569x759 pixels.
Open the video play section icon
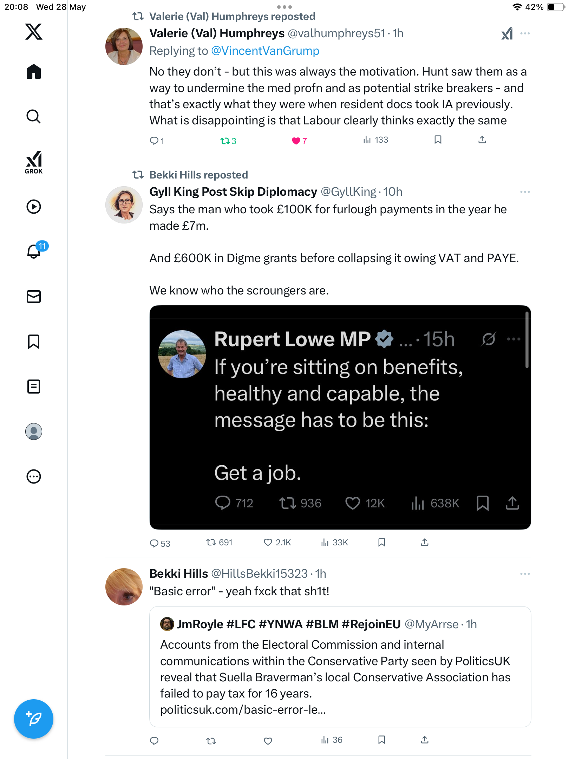click(34, 207)
